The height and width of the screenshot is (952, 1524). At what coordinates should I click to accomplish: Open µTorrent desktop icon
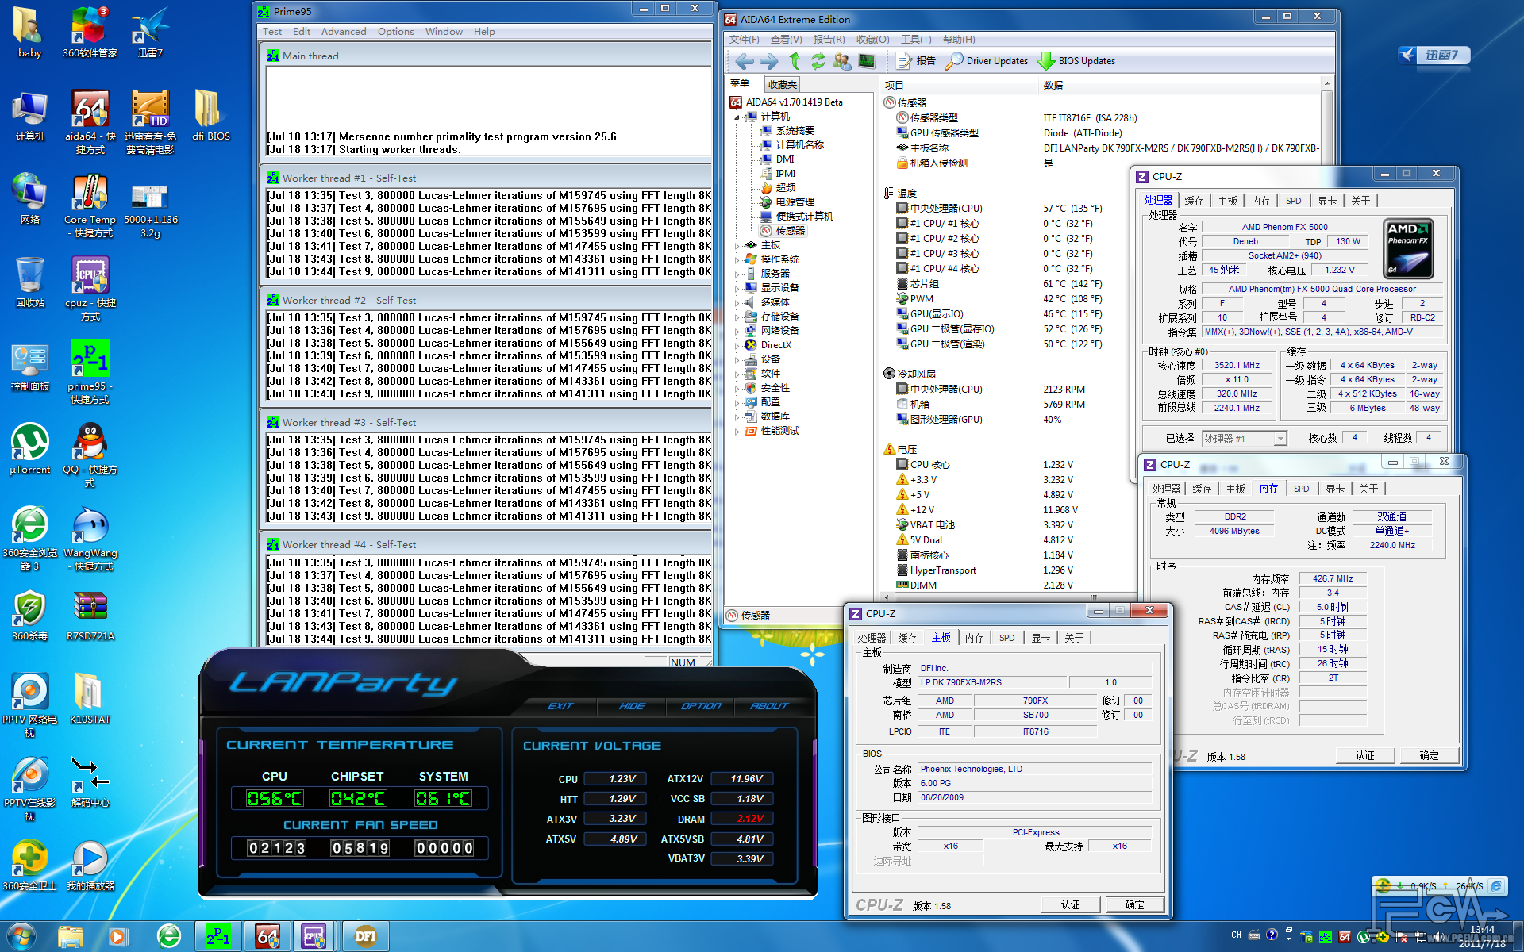29,449
